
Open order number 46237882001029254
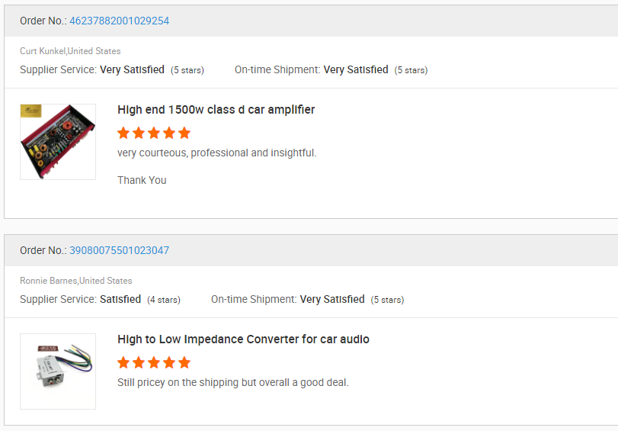pos(120,21)
